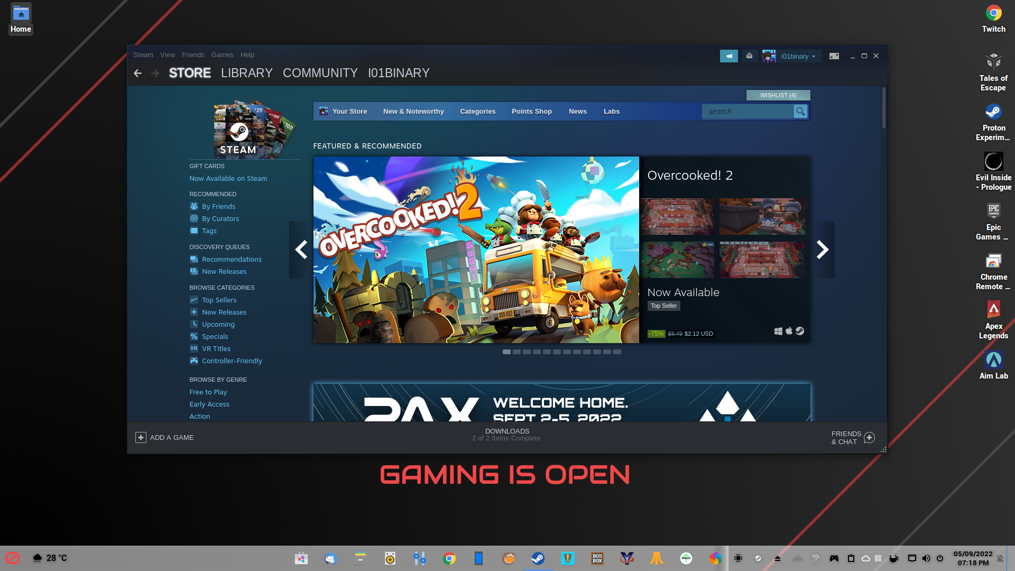This screenshot has height=571, width=1015.
Task: Click the Add a Game plus icon
Action: click(x=141, y=438)
